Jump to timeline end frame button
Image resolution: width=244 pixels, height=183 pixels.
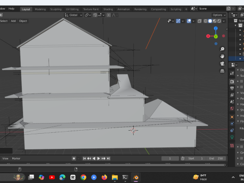108,159
